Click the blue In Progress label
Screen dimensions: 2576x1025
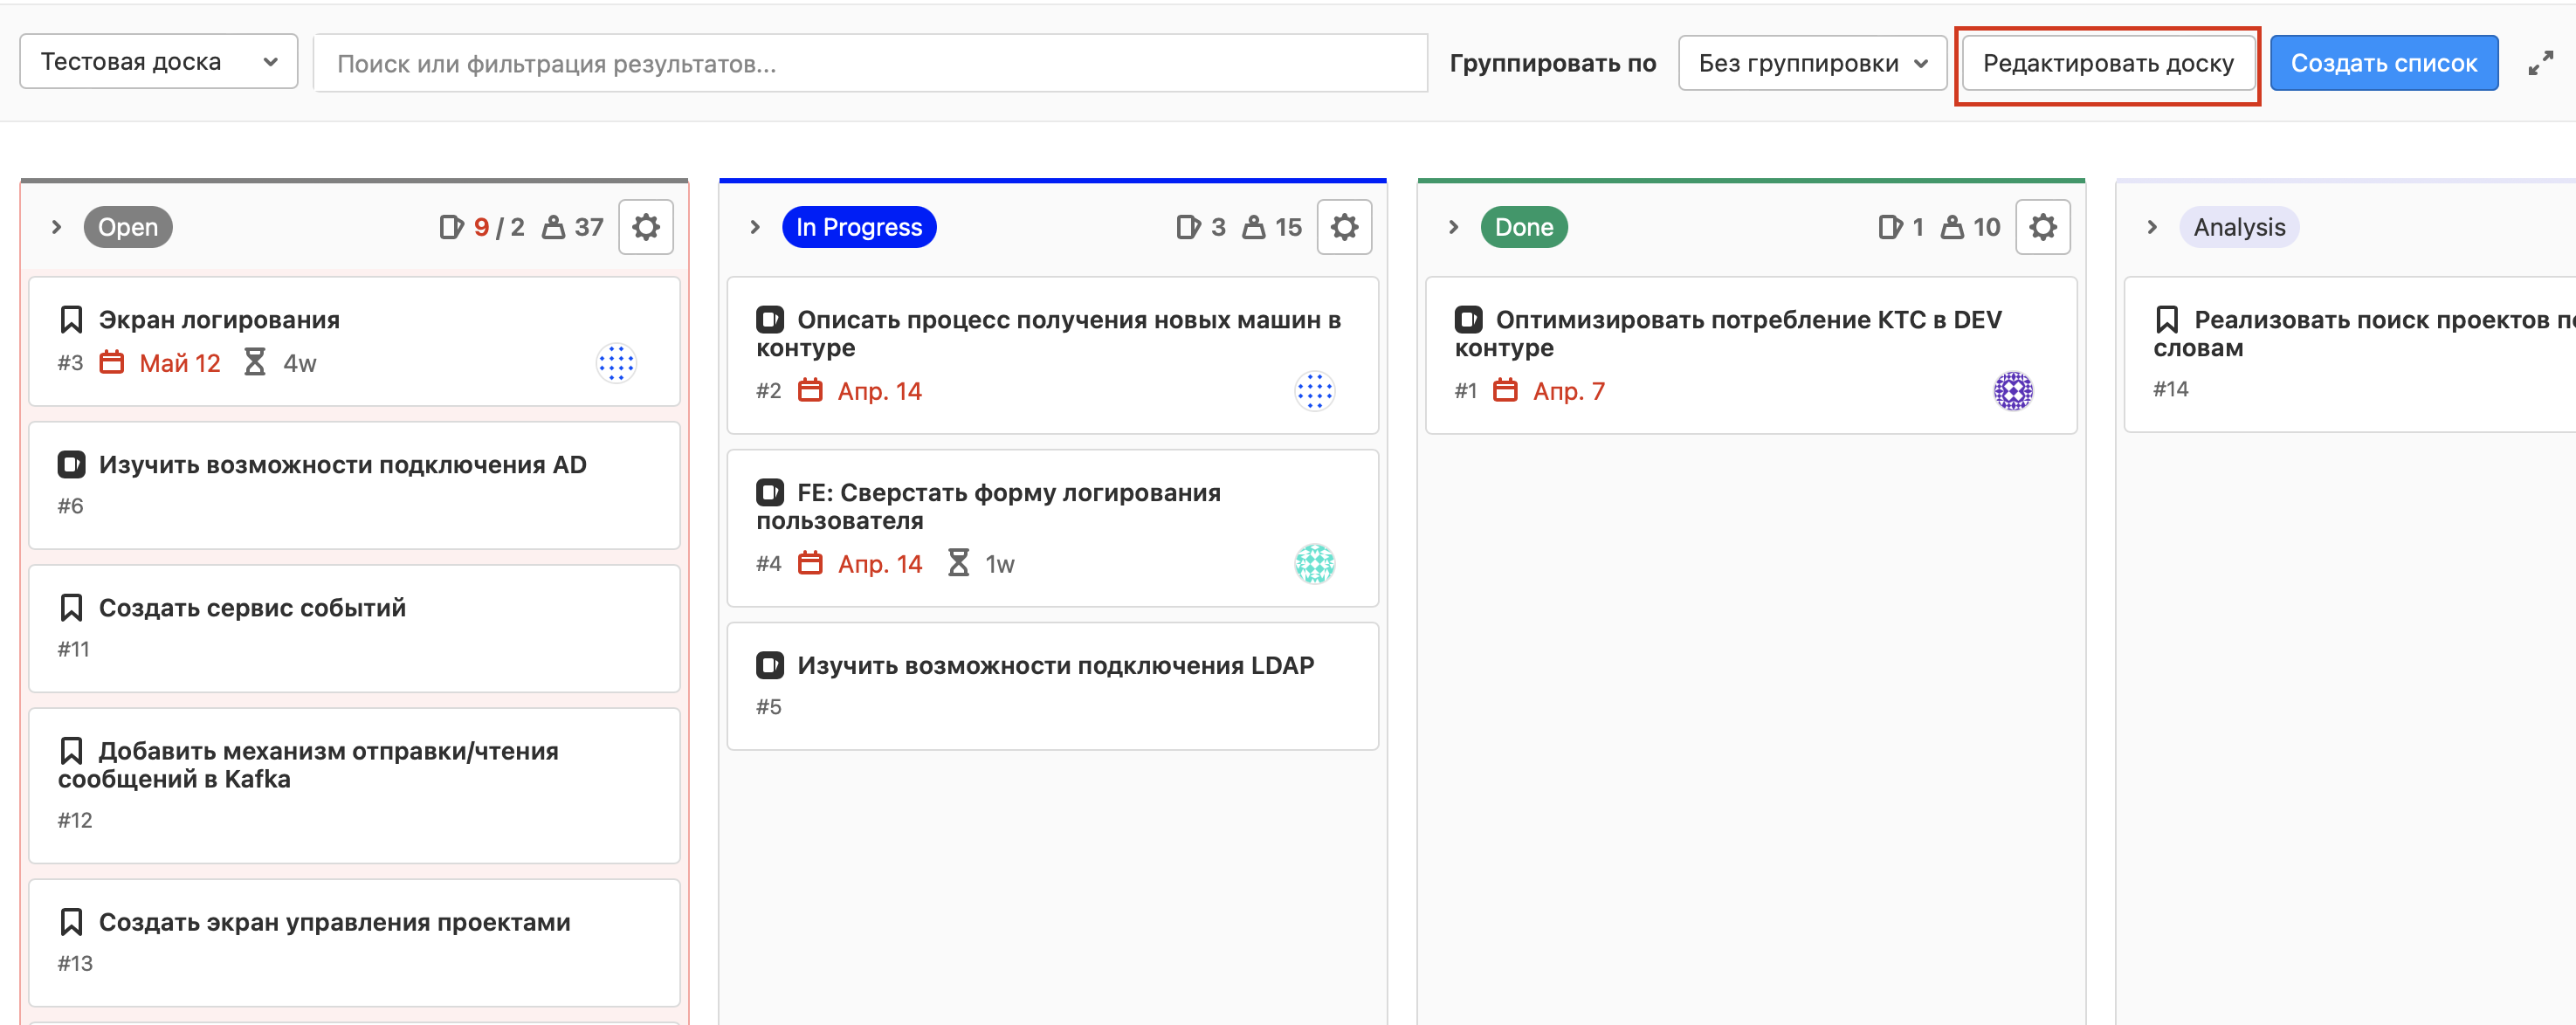pyautogui.click(x=858, y=227)
